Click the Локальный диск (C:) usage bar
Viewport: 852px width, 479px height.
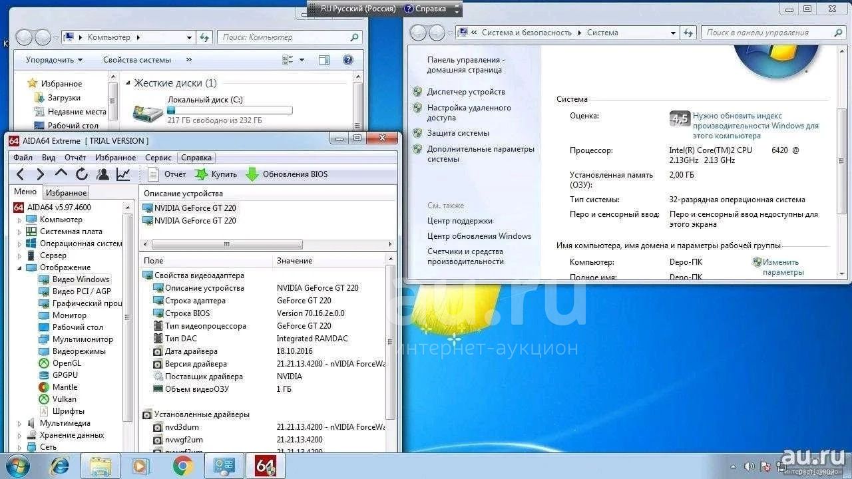(x=230, y=110)
